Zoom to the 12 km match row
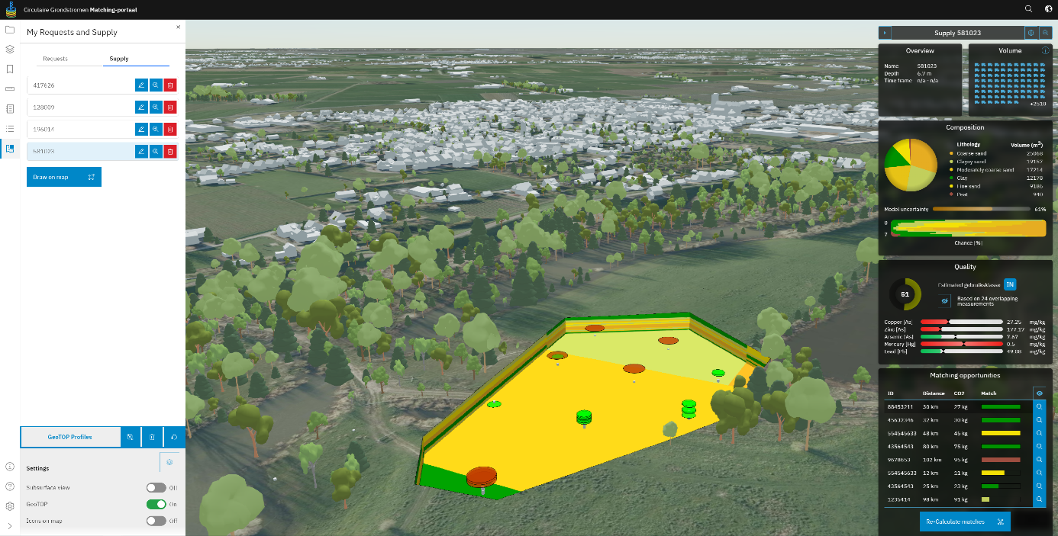 click(1039, 473)
